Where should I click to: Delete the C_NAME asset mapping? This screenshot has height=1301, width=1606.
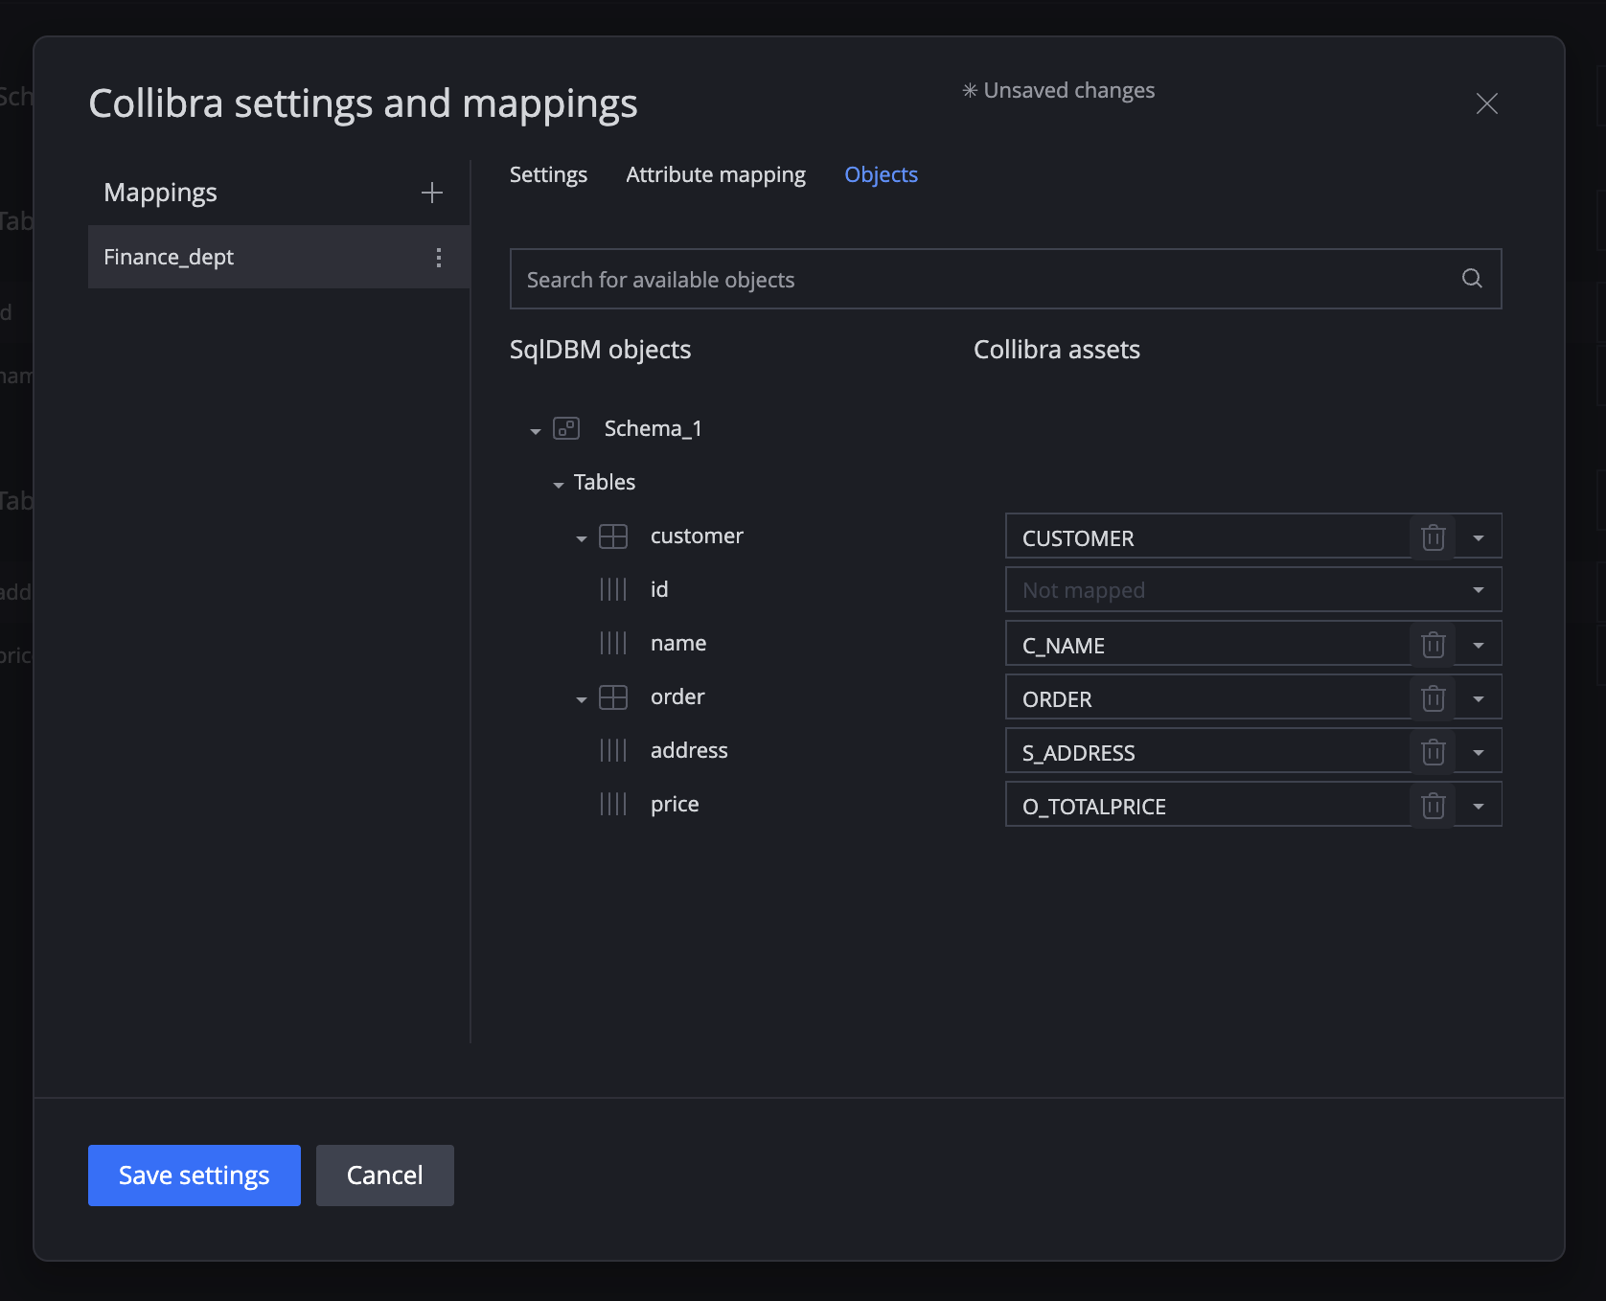point(1433,644)
